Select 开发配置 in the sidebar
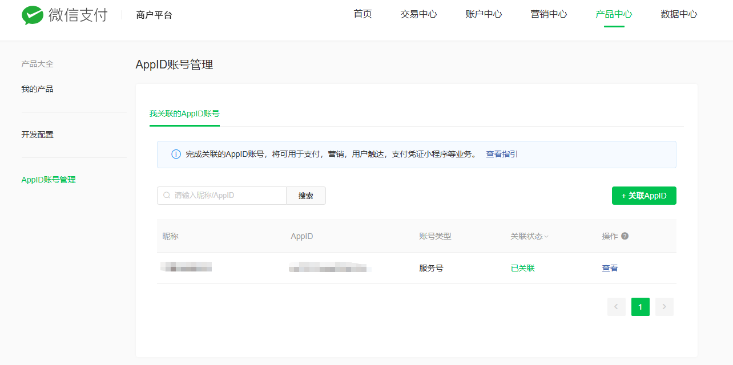733x365 pixels. tap(38, 135)
